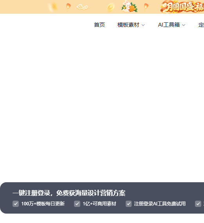This screenshot has width=204, height=223.
Task: Click the text 1亿+可商用素材
Action: click(99, 204)
